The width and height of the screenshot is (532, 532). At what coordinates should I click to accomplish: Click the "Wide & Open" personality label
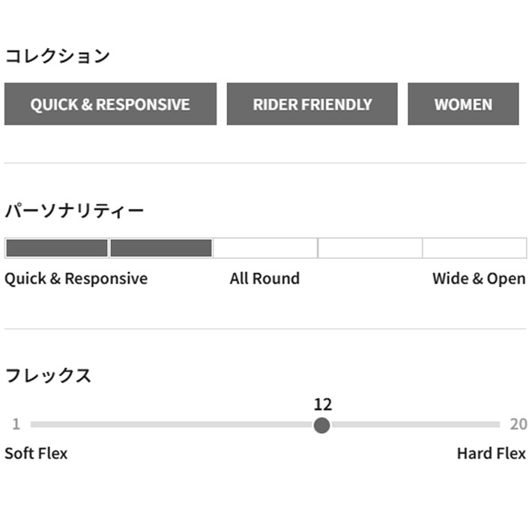(x=479, y=279)
